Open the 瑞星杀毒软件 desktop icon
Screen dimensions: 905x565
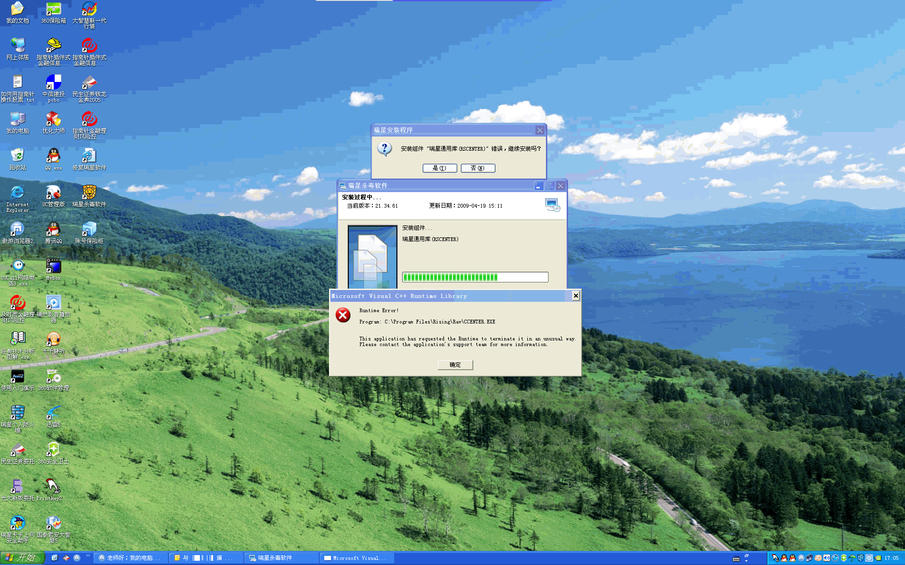pos(89,193)
